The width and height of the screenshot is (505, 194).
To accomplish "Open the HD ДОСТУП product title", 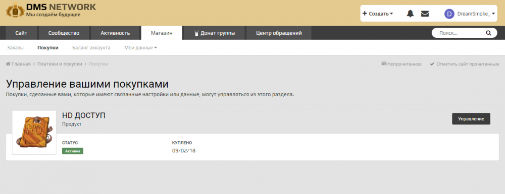I will (x=84, y=115).
